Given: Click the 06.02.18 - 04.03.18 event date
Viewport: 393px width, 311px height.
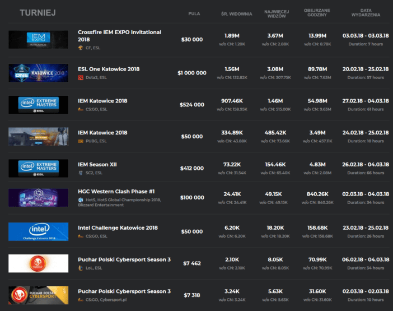Looking at the screenshot, I should 366,259.
